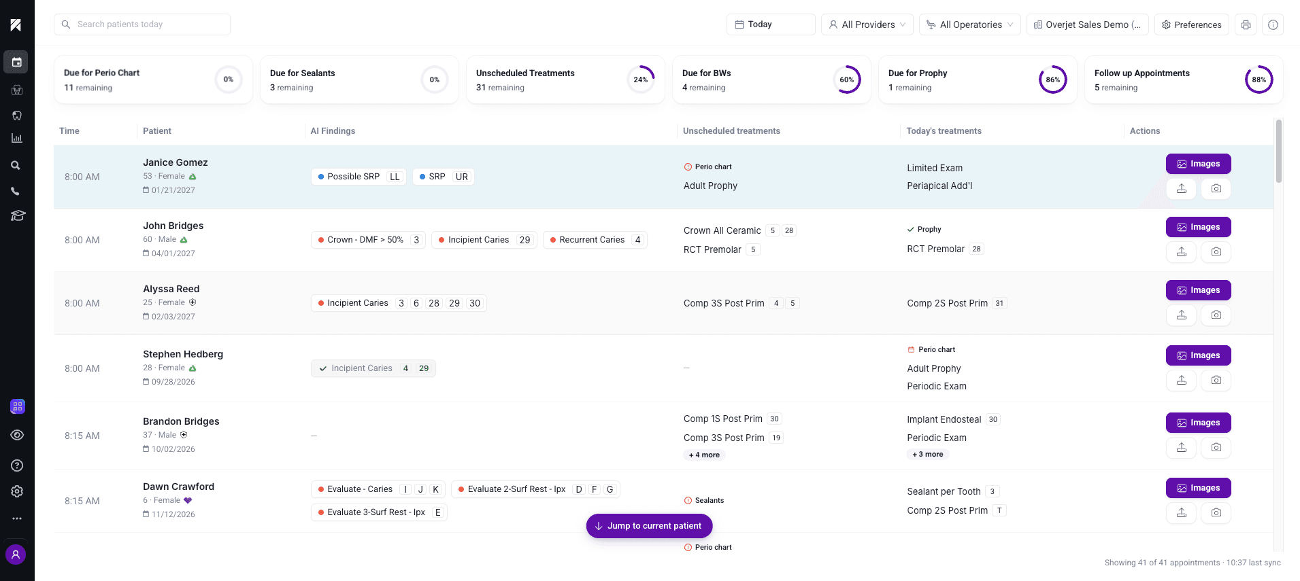
Task: Click the eye icon in left sidebar
Action: 17,435
